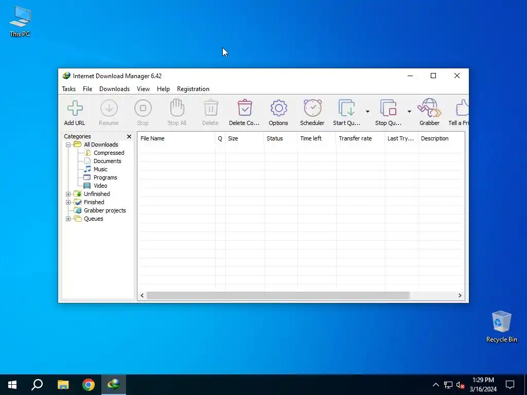
Task: Sort by Transfer rate column header
Action: pyautogui.click(x=360, y=138)
